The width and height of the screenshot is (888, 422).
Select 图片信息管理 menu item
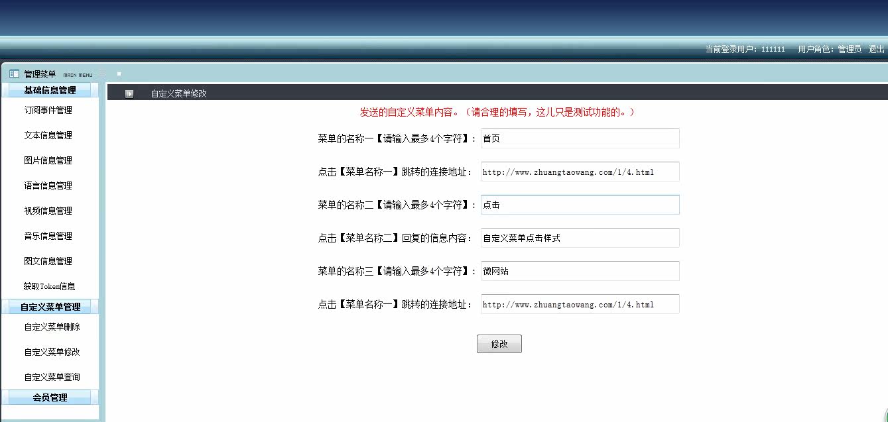tap(48, 160)
